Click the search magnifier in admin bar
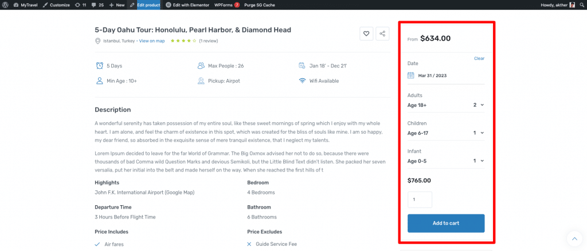This screenshot has height=251, width=587. 581,5
